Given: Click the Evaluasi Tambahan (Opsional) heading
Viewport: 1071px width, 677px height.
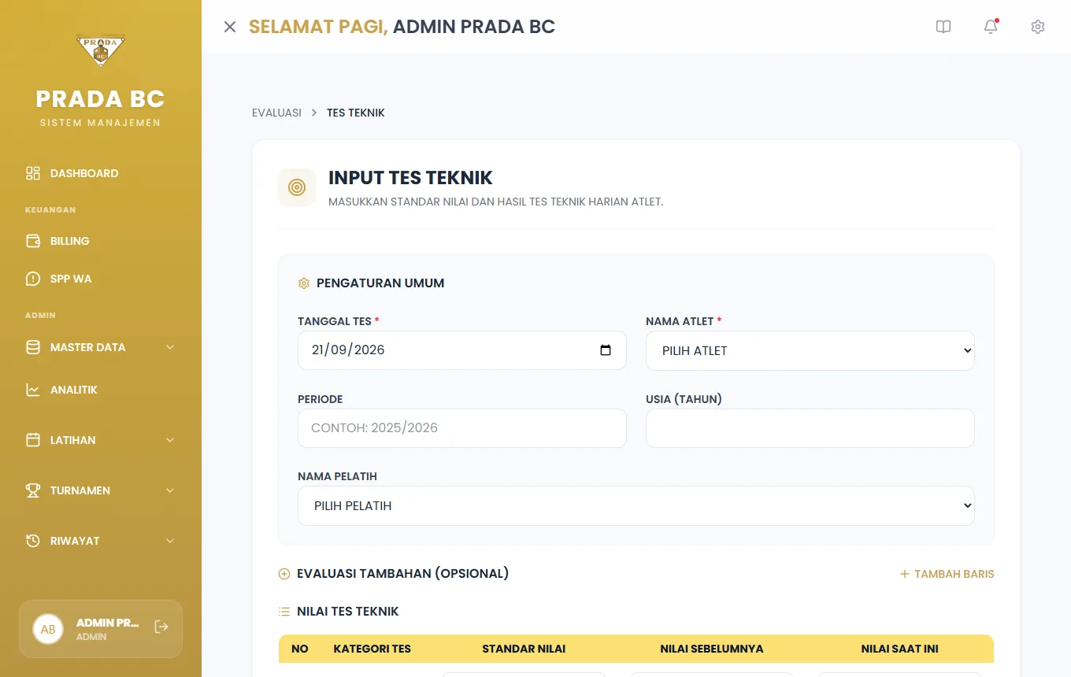Looking at the screenshot, I should 402,574.
